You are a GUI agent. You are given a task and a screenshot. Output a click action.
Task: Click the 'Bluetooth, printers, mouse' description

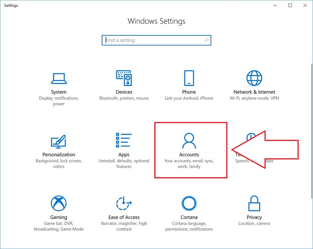click(x=124, y=98)
